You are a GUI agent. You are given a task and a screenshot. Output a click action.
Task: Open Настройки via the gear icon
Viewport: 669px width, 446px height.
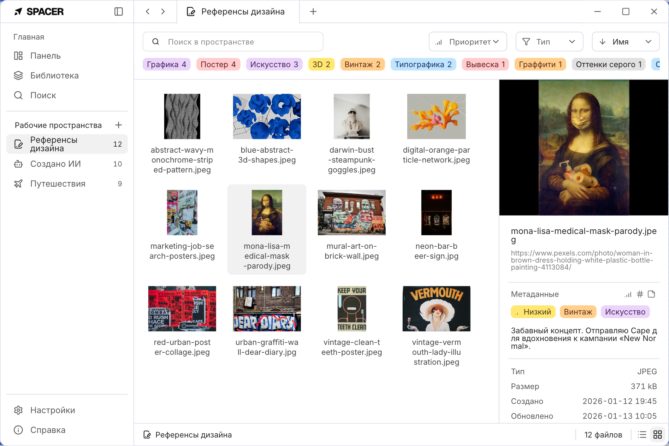(x=19, y=410)
